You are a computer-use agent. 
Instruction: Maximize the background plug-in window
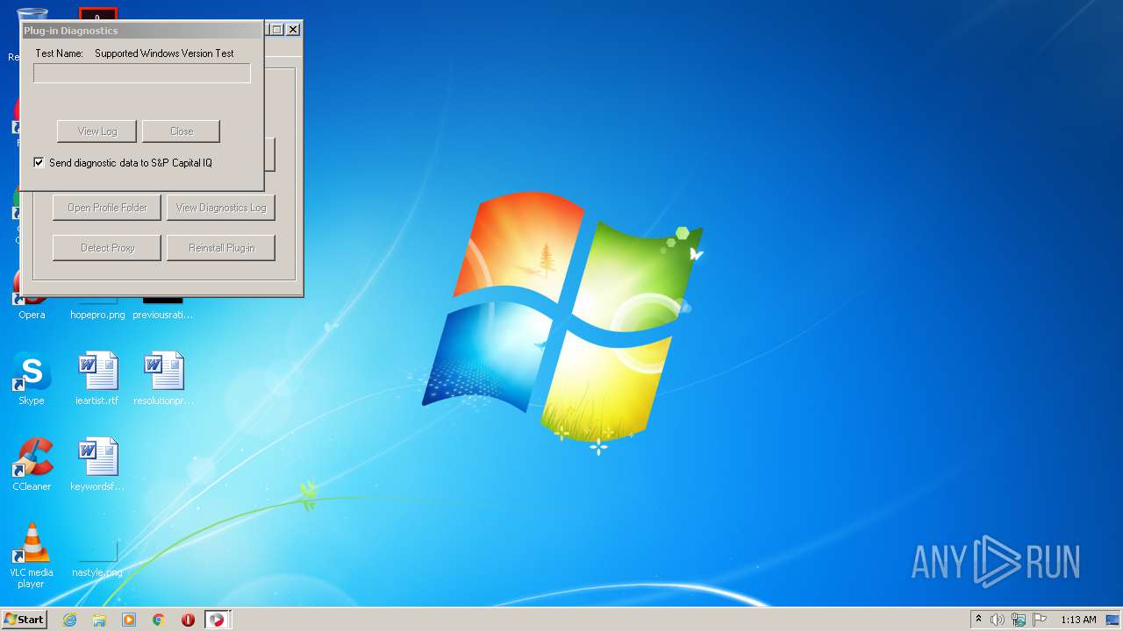(276, 29)
